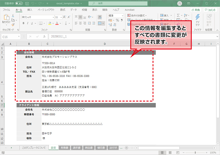Switch to the 数式 tab
The height and width of the screenshot is (155, 220).
click(63, 10)
